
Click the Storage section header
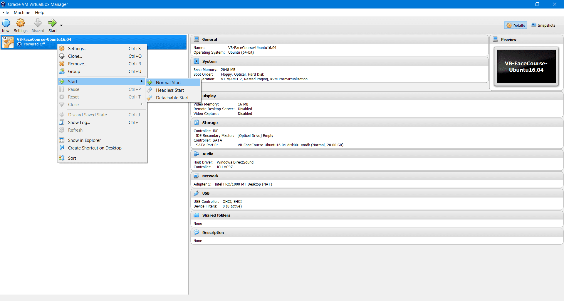377,123
